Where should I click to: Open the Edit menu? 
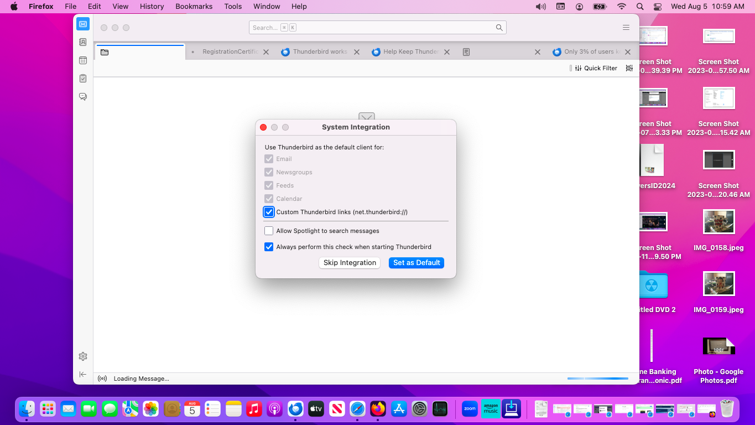[95, 7]
